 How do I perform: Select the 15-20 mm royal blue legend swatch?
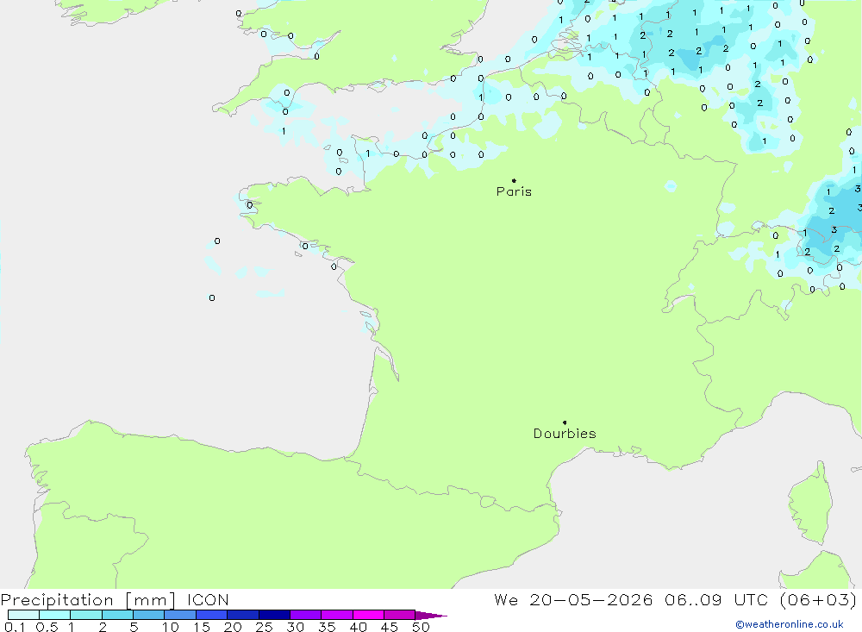click(x=211, y=615)
